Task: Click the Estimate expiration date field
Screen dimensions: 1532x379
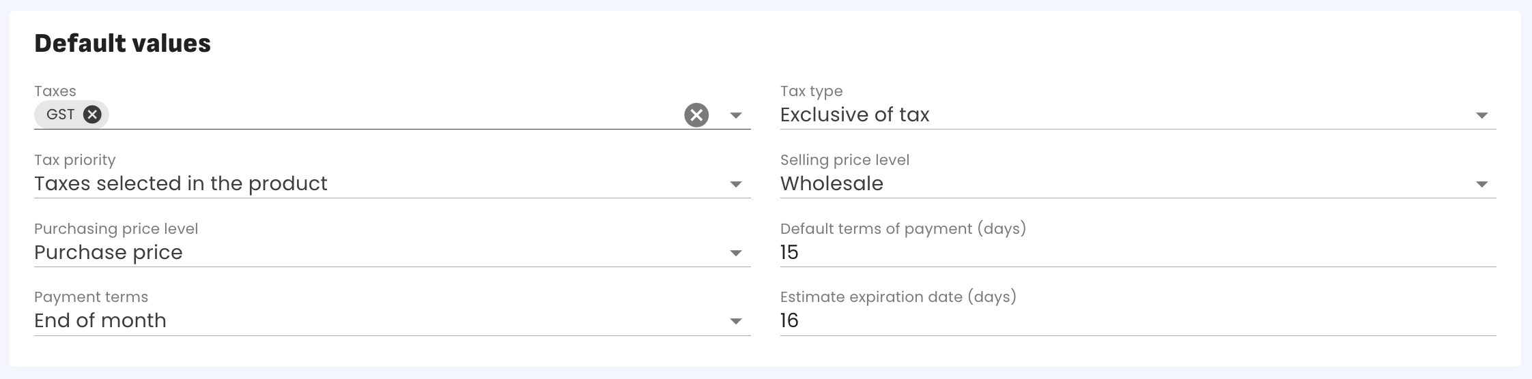Action: (1133, 320)
